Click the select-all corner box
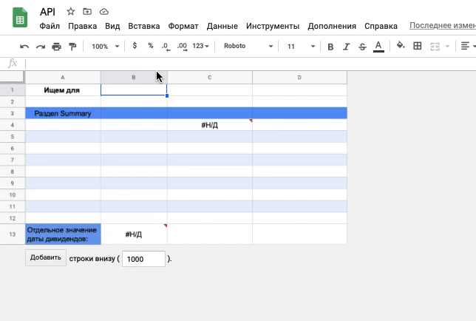The image size is (476, 321). pyautogui.click(x=12, y=77)
